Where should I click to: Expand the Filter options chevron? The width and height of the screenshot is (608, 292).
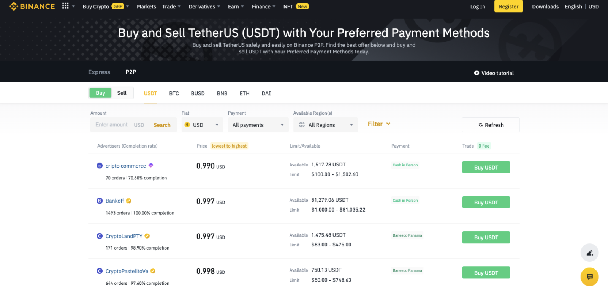388,124
